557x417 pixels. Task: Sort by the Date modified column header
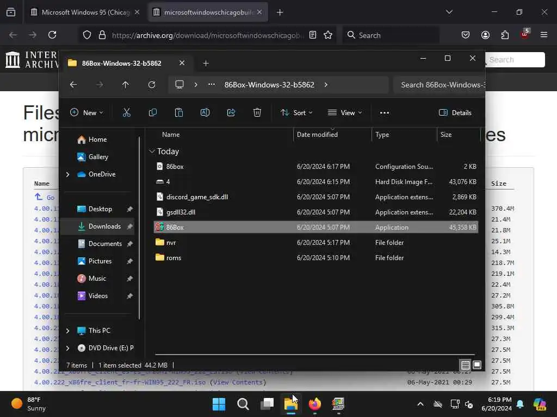click(317, 135)
